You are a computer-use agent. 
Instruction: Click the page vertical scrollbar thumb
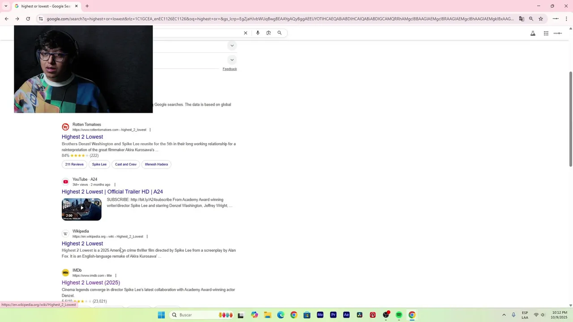pos(570,119)
